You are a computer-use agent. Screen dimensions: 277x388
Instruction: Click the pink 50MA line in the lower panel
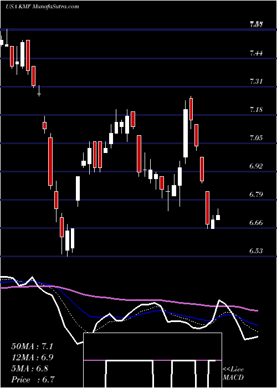[x=129, y=300]
